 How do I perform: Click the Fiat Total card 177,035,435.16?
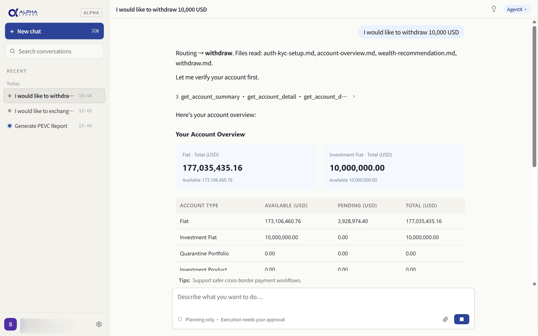point(247,167)
